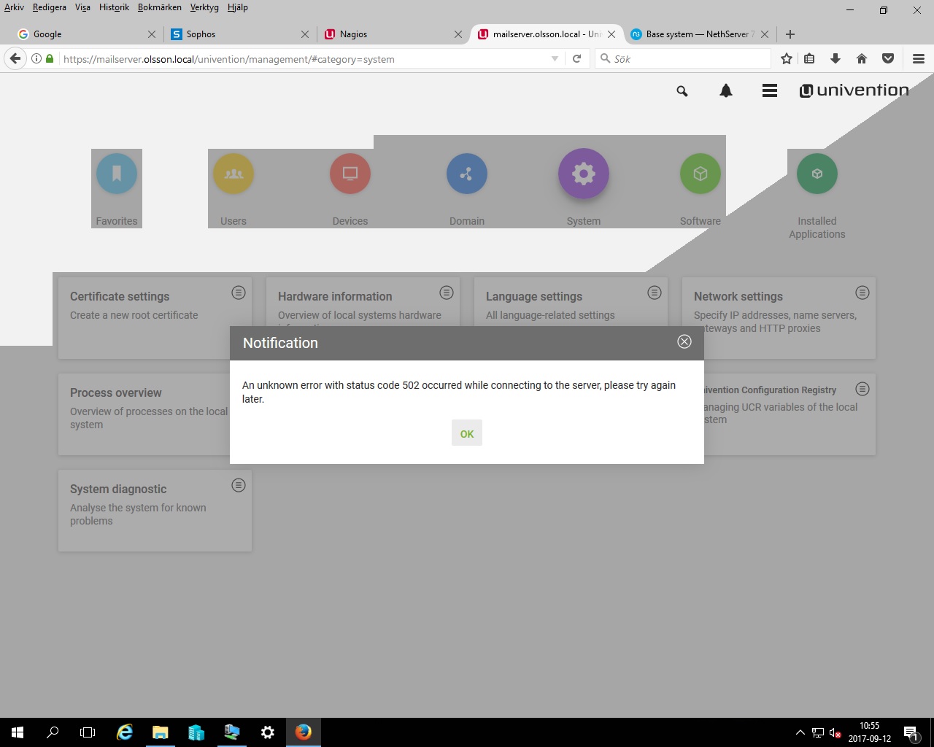This screenshot has width=934, height=747.
Task: Expand the URL history dropdown arrow
Action: 555,59
